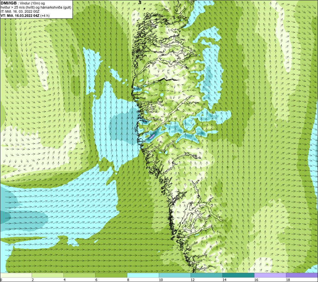Click the '10' scale label
This screenshot has width=318, height=282.
[x=161, y=280]
